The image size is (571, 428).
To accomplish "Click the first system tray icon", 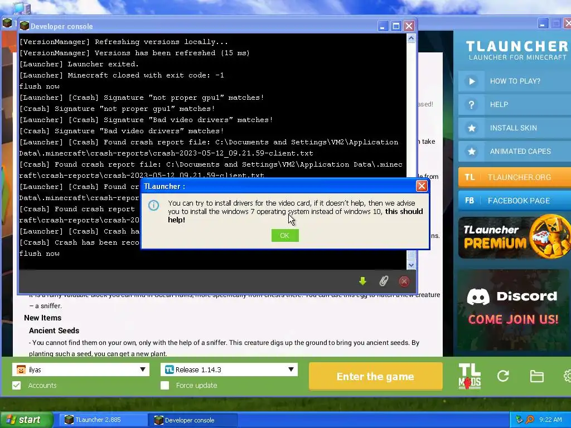I will tap(519, 420).
